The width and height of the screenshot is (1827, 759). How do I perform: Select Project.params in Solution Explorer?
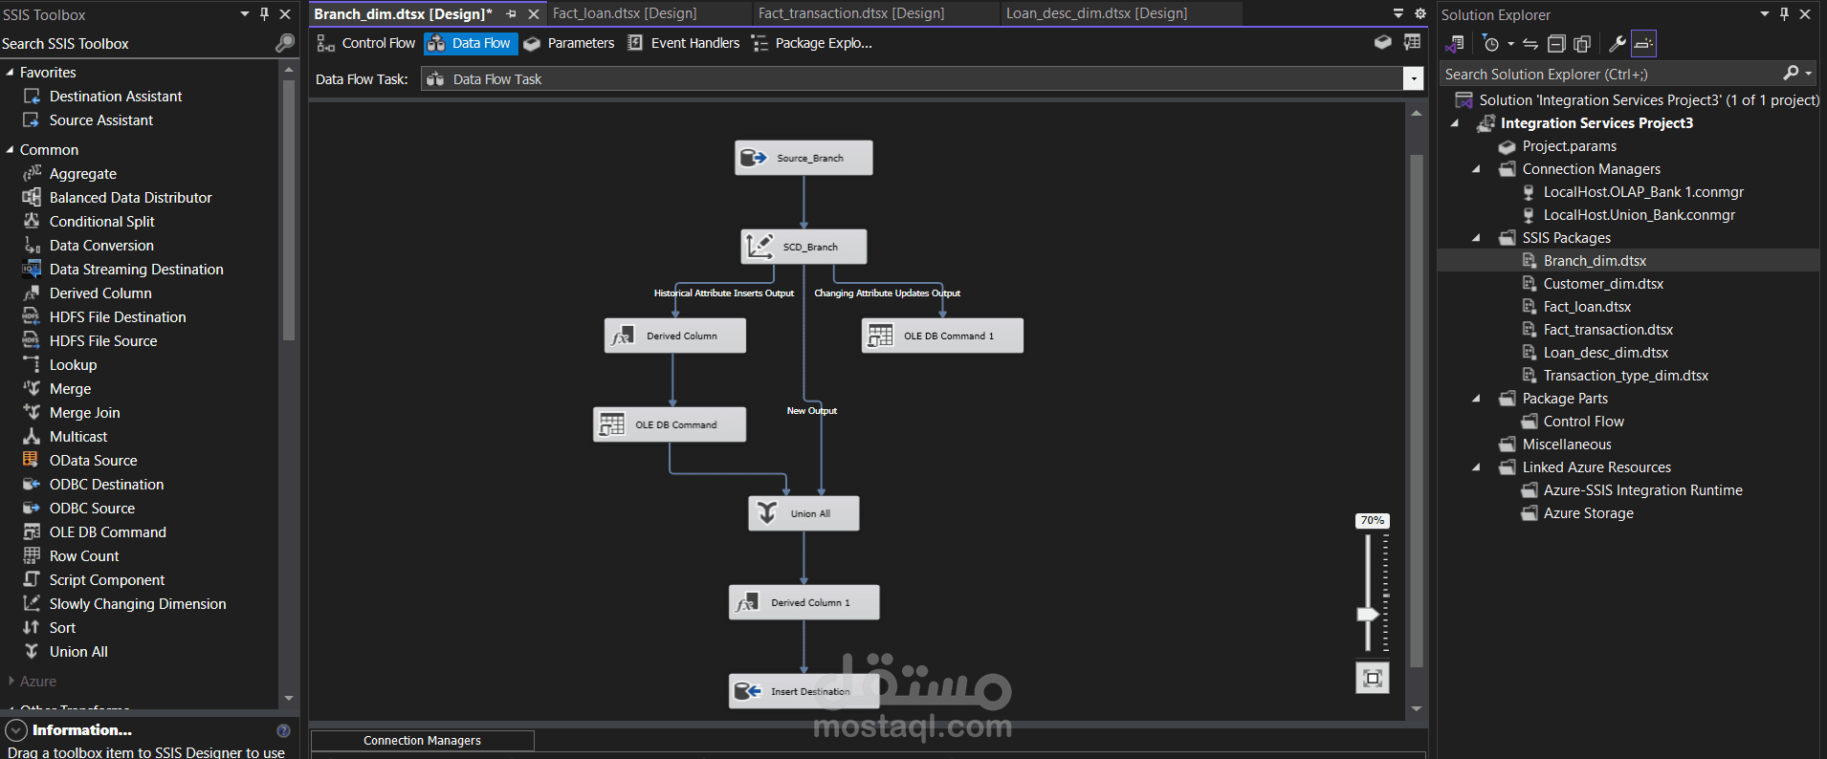(x=1569, y=146)
